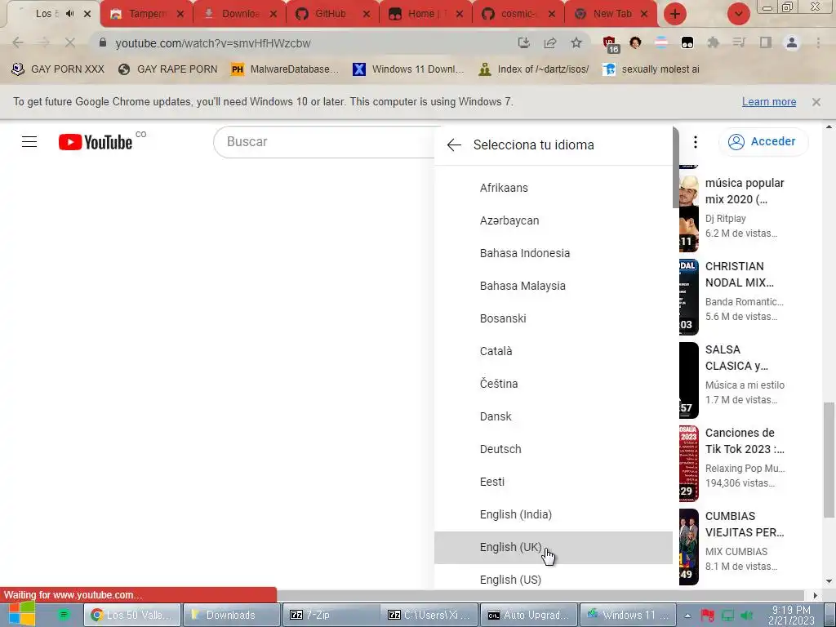Toggle the Chrome side panel

point(766,42)
